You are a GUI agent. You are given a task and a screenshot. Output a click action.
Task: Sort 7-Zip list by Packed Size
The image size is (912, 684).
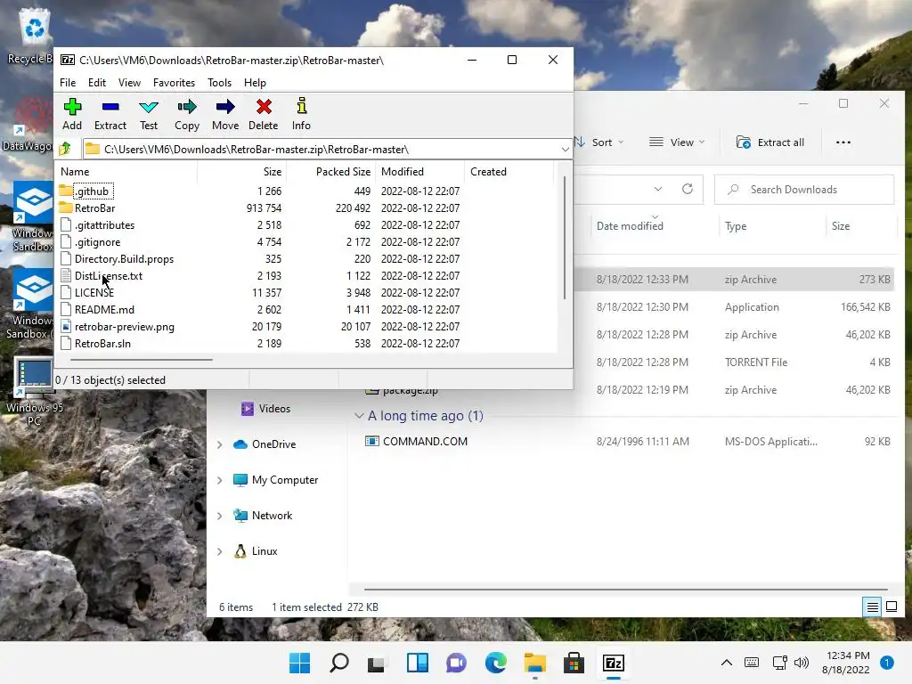coord(331,172)
